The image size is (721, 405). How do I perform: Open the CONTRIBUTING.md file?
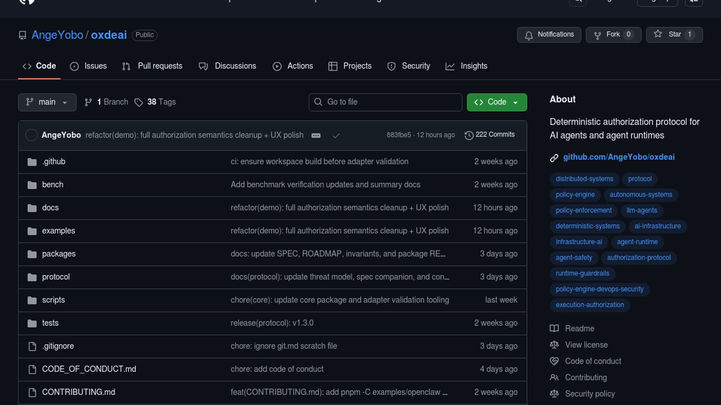pyautogui.click(x=78, y=392)
